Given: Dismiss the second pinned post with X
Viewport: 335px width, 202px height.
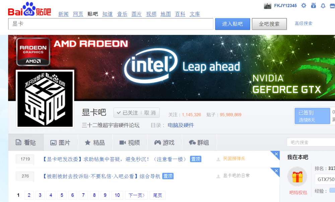Looking at the screenshot, I should [x=276, y=171].
